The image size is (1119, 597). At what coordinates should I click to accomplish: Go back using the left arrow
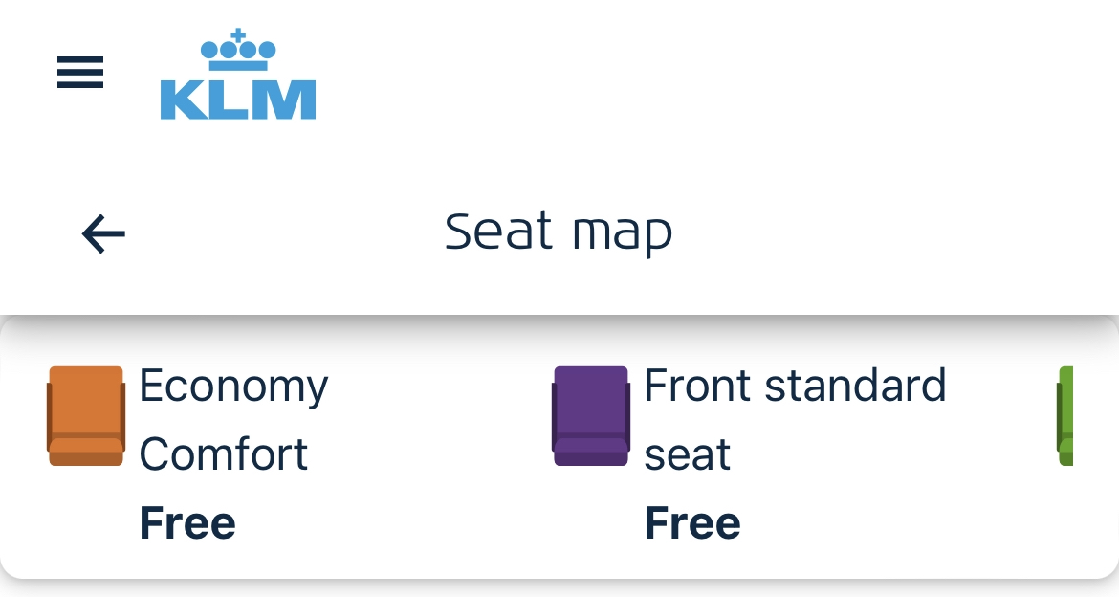[x=103, y=233]
